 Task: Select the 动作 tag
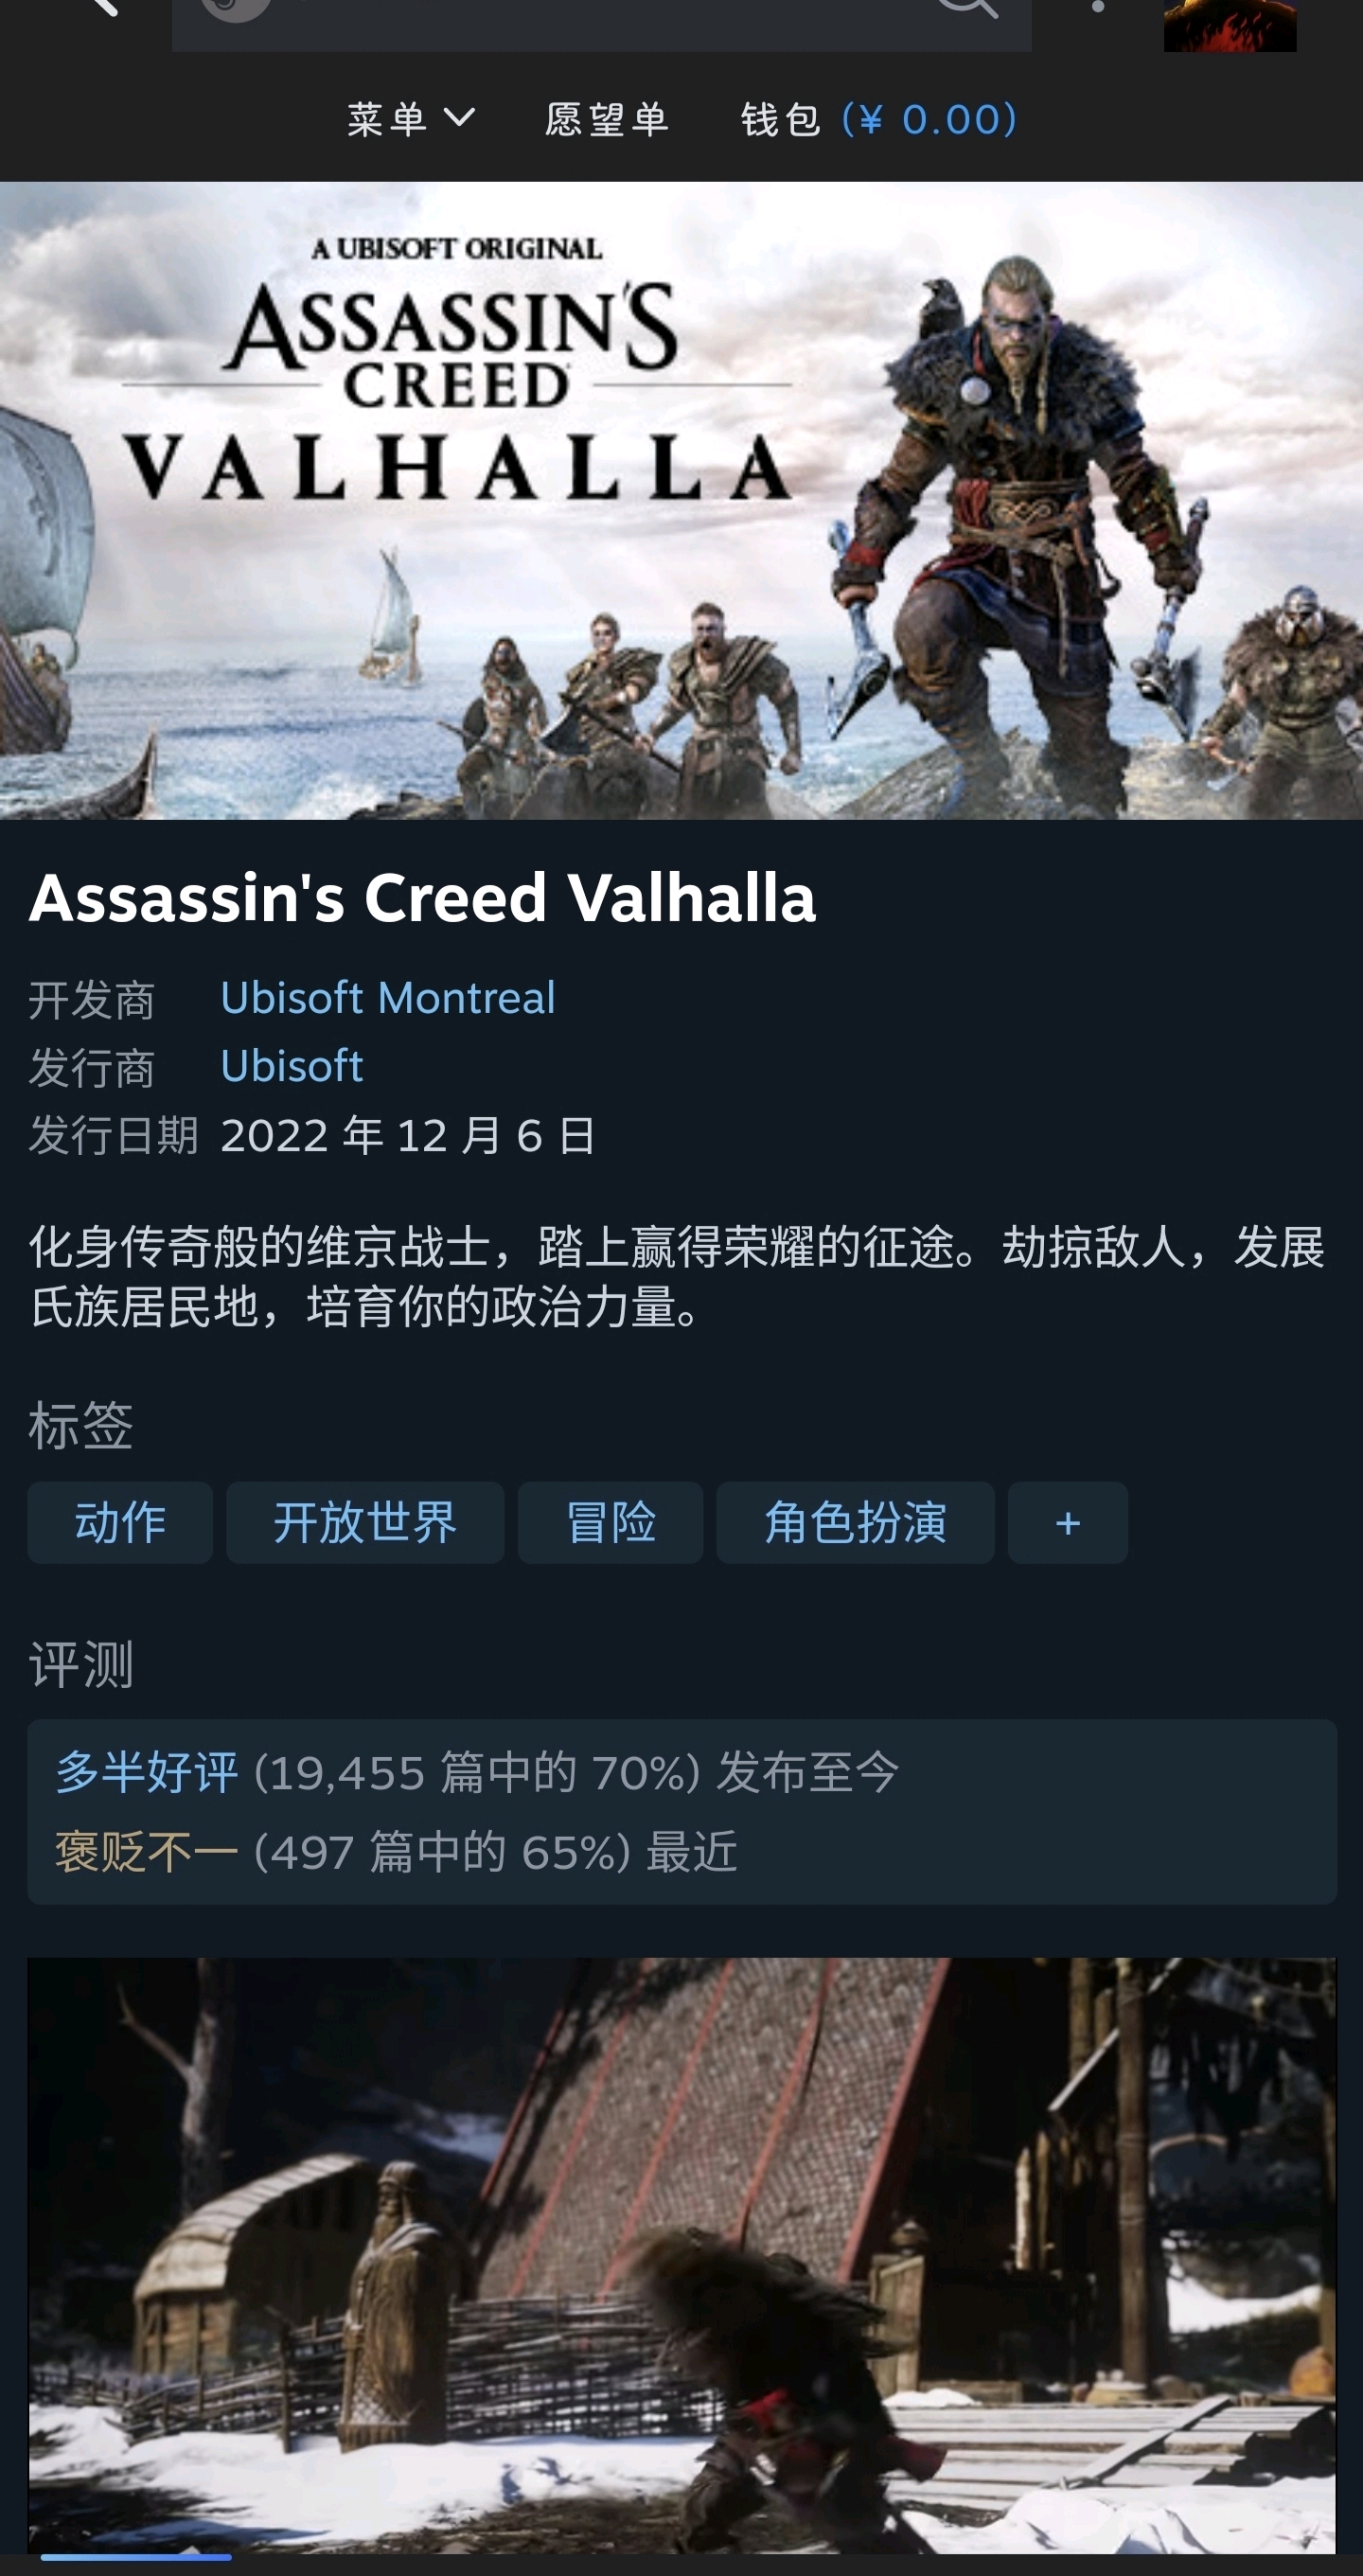[120, 1523]
